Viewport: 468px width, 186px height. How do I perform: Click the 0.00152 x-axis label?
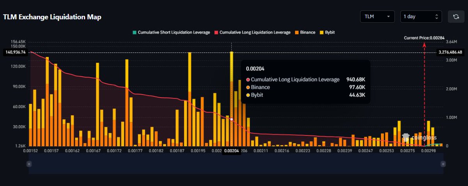point(30,150)
